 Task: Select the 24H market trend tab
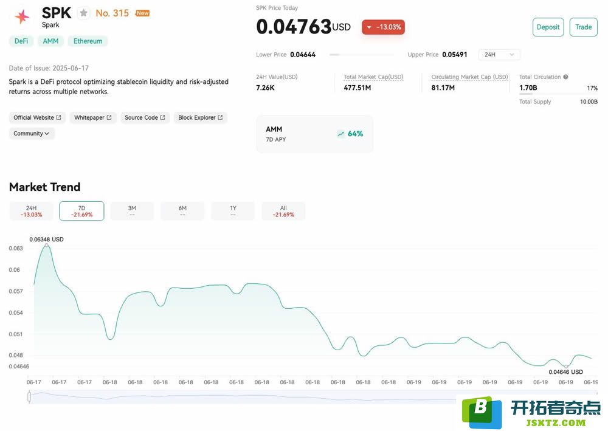point(31,211)
